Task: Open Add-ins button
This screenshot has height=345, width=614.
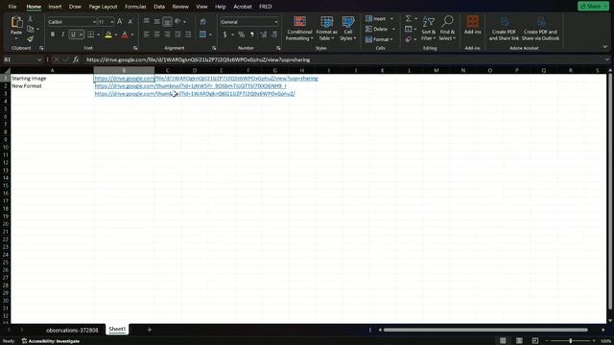Action: pyautogui.click(x=472, y=25)
